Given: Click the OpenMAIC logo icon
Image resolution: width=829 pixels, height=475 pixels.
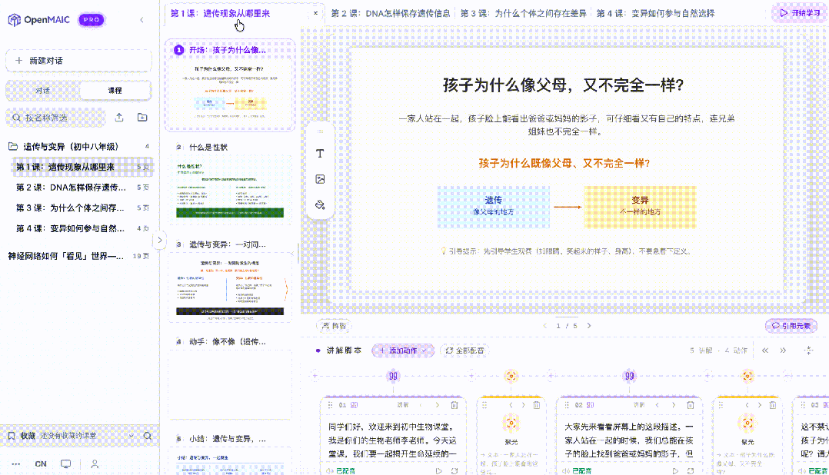Looking at the screenshot, I should click(15, 19).
